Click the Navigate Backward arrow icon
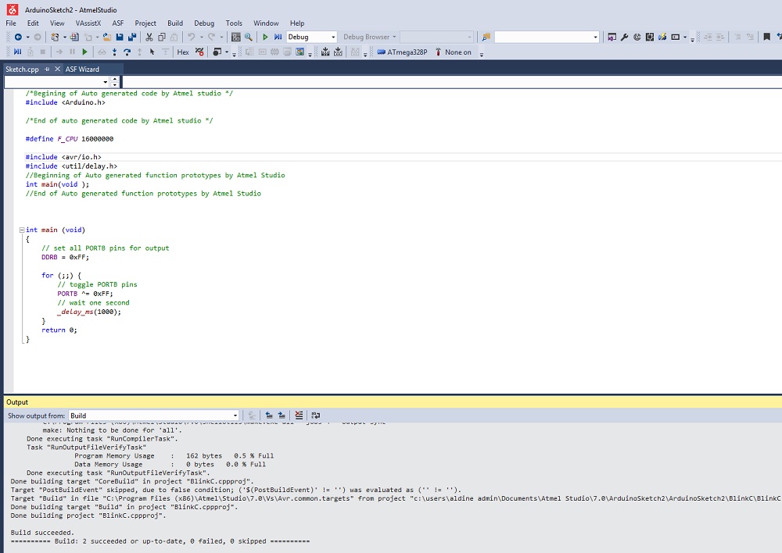Viewport: 782px width, 553px height. [18, 37]
